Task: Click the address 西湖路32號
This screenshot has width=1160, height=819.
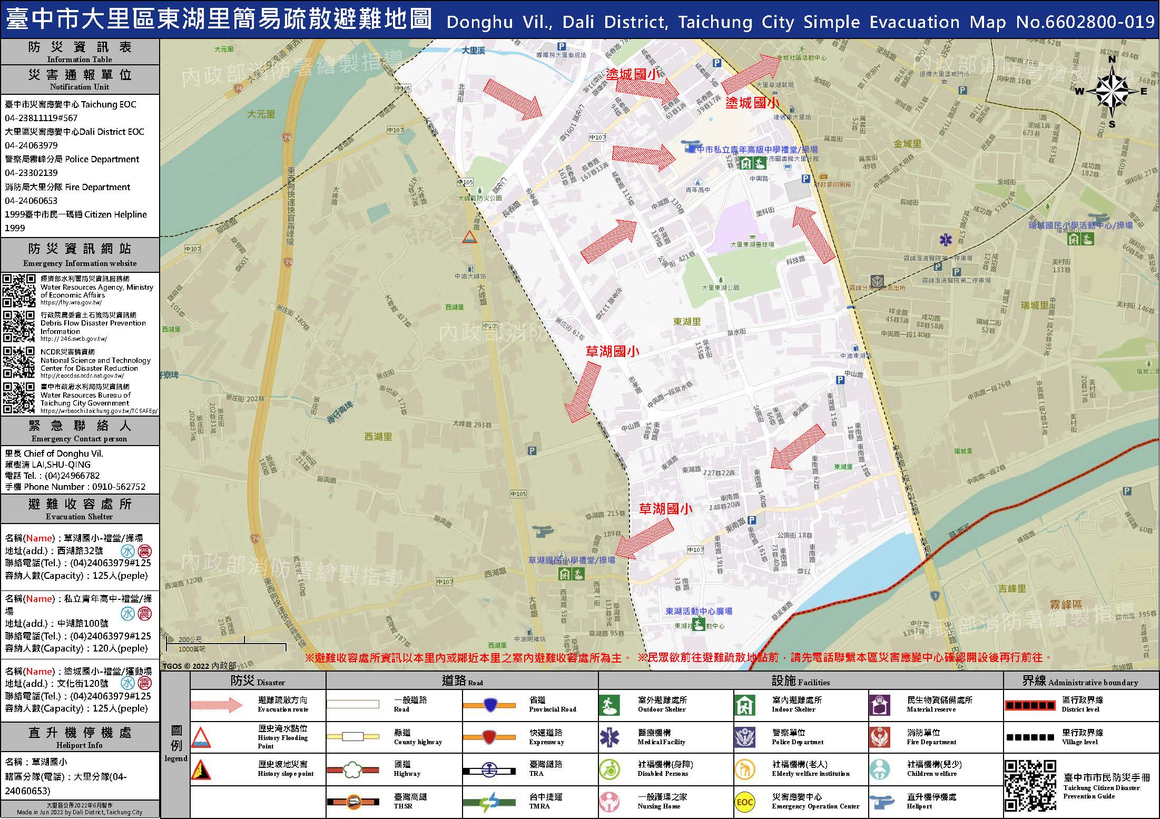Action: [x=80, y=551]
